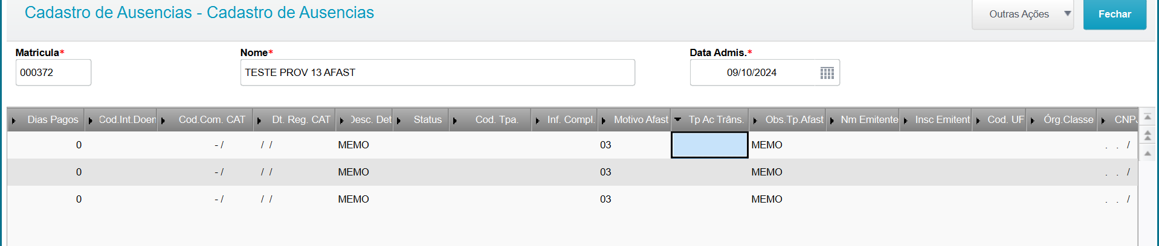Click the Nome text field
This screenshot has width=1159, height=246.
(x=437, y=72)
